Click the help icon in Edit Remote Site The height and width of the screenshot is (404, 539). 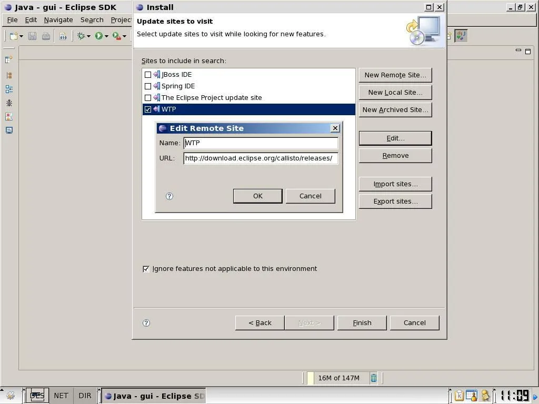(x=169, y=196)
